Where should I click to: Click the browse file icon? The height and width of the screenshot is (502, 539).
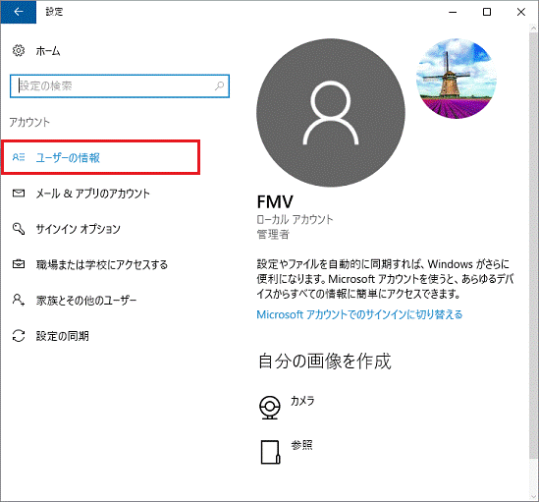tap(270, 452)
